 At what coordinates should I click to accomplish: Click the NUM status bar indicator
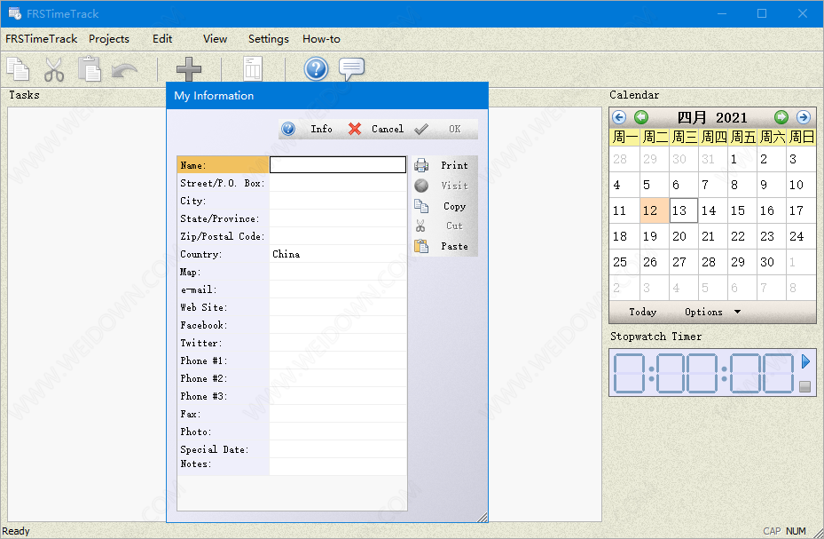pos(796,531)
